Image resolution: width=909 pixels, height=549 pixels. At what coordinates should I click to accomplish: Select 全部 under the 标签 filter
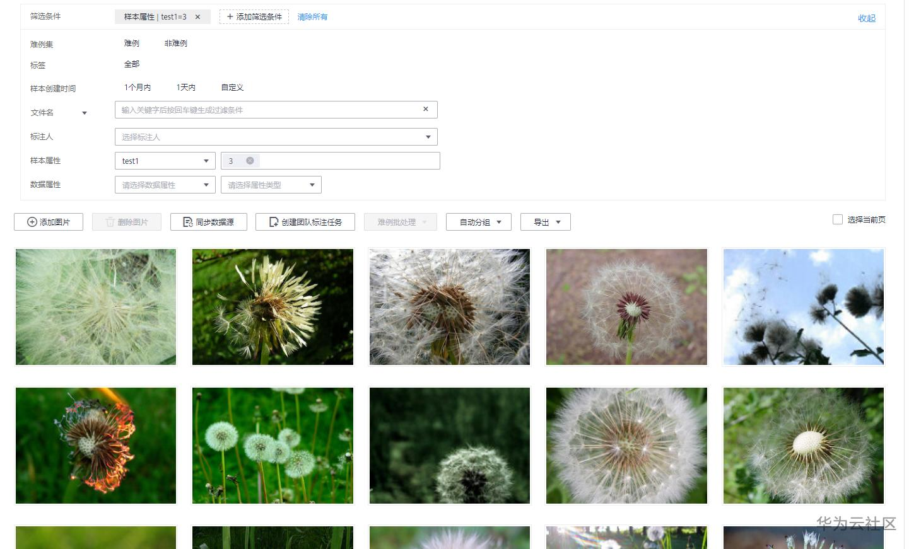pyautogui.click(x=132, y=64)
